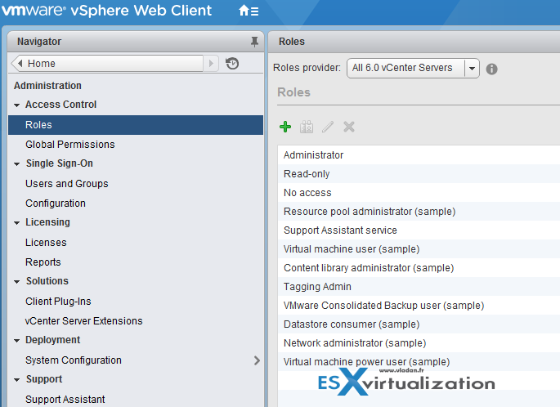The height and width of the screenshot is (407, 560).
Task: Select Support Assistant service role
Action: (419, 230)
